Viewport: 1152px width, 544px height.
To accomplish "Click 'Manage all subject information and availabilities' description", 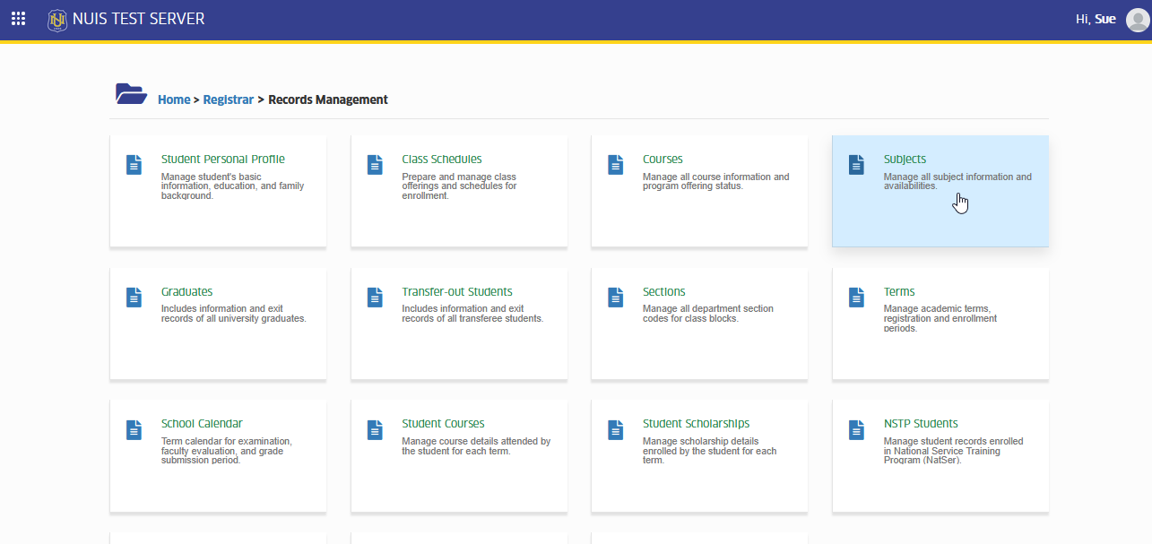I will click(x=957, y=182).
